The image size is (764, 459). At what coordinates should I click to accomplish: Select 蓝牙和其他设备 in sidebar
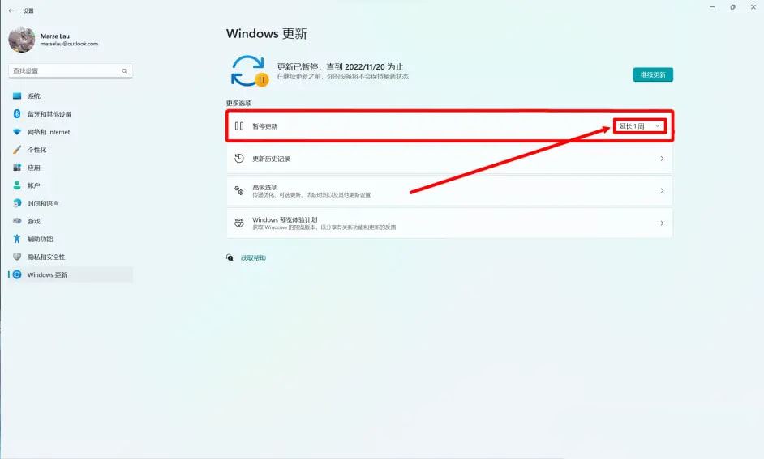point(71,114)
